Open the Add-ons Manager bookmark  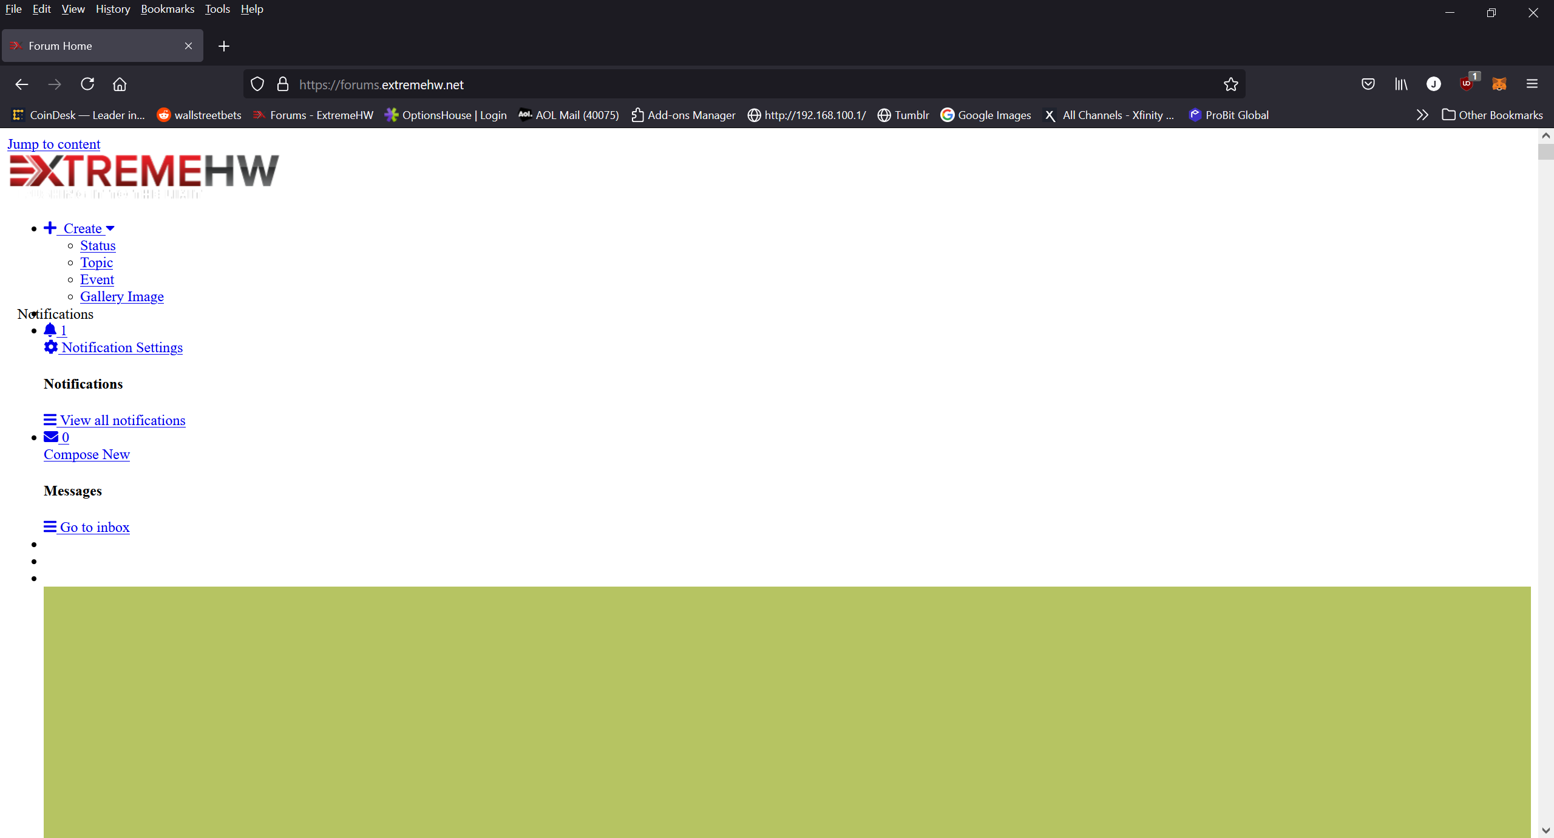pos(683,115)
